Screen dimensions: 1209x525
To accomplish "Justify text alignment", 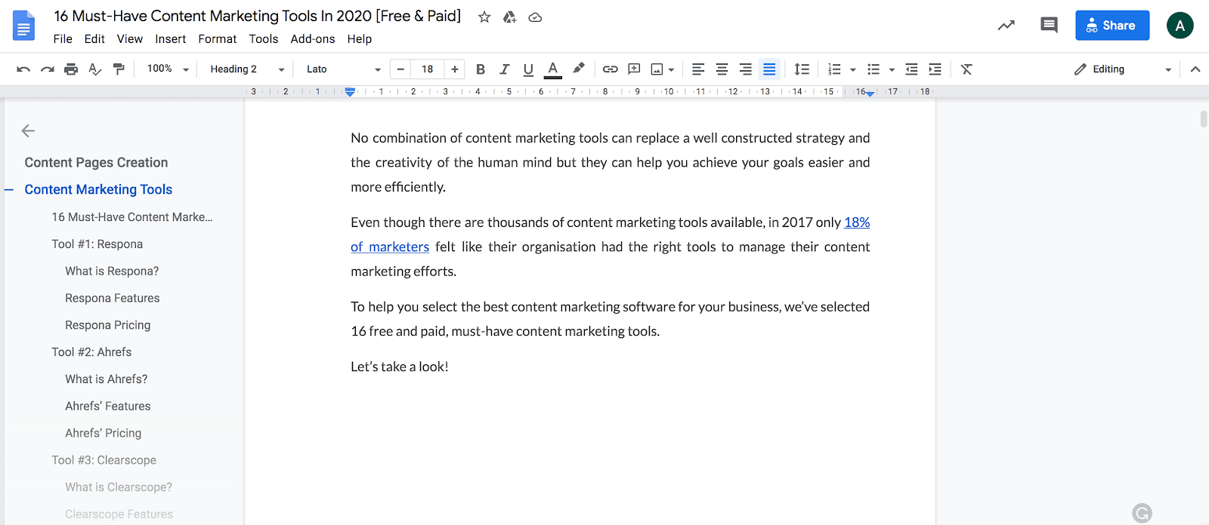I will click(x=769, y=69).
